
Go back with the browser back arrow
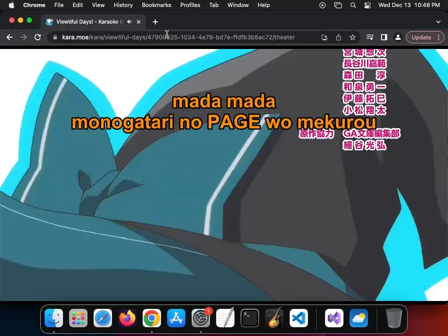10,37
